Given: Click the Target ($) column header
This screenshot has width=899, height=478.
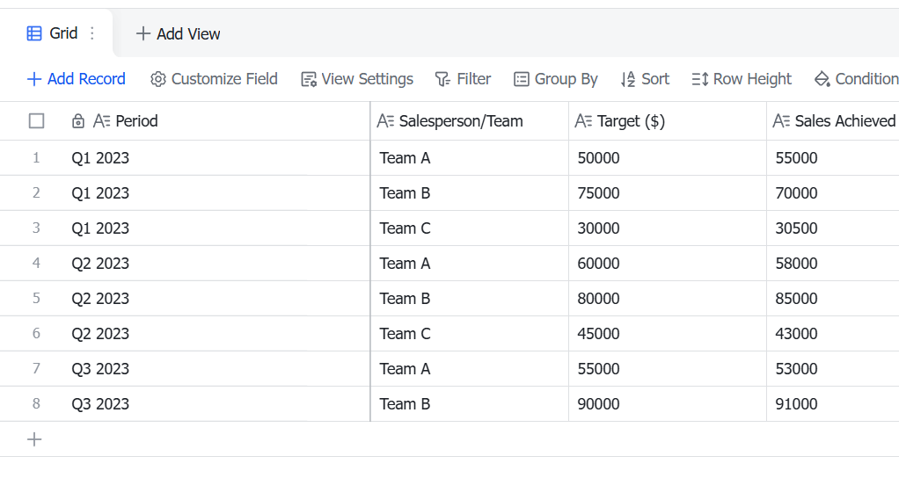Looking at the screenshot, I should (x=668, y=120).
